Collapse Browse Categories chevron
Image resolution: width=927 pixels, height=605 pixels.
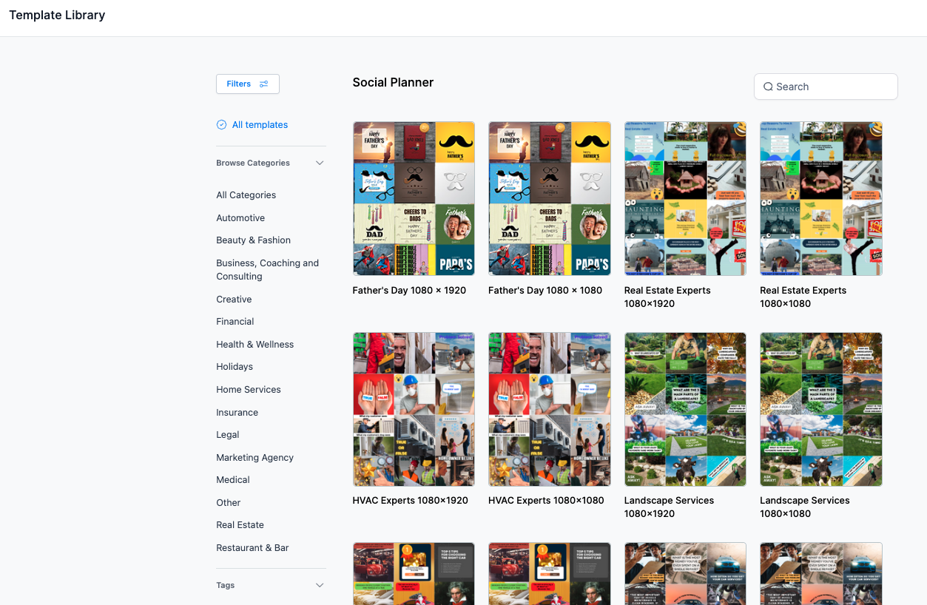click(320, 163)
